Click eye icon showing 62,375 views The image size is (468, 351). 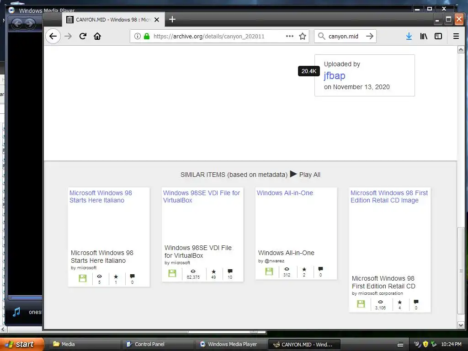point(193,271)
